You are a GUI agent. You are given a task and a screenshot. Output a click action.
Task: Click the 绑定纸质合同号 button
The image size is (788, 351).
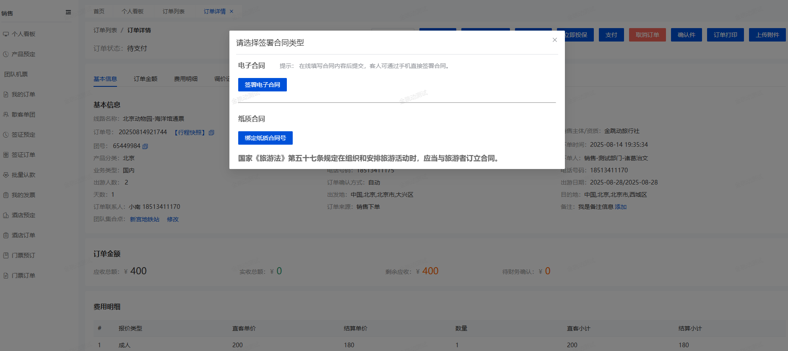265,138
